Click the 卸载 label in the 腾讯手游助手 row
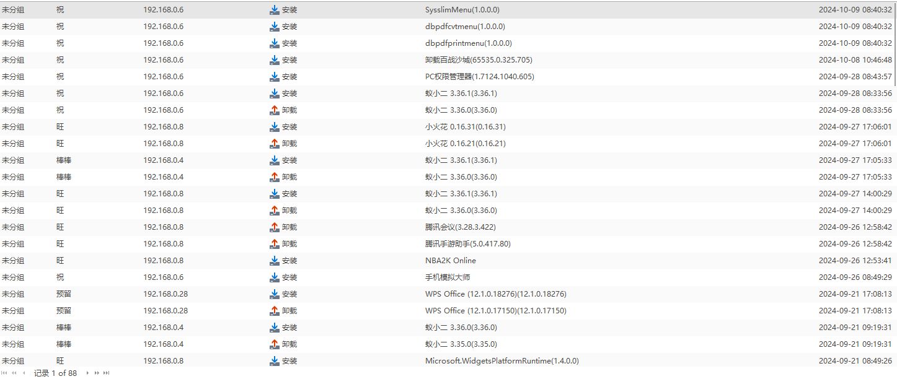Image resolution: width=897 pixels, height=379 pixels. tap(289, 244)
